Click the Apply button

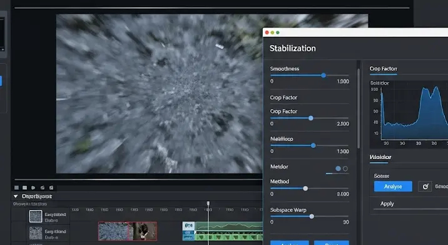(x=387, y=204)
